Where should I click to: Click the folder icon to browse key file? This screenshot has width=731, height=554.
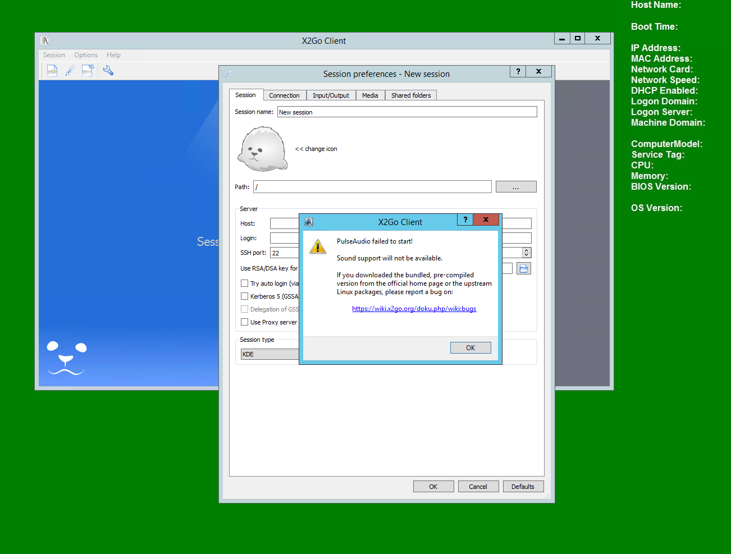tap(523, 269)
